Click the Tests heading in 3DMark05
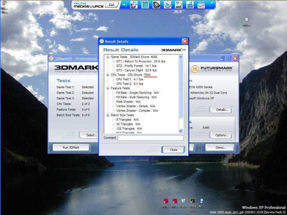Viewport: 287px width, 215px height. point(63,81)
